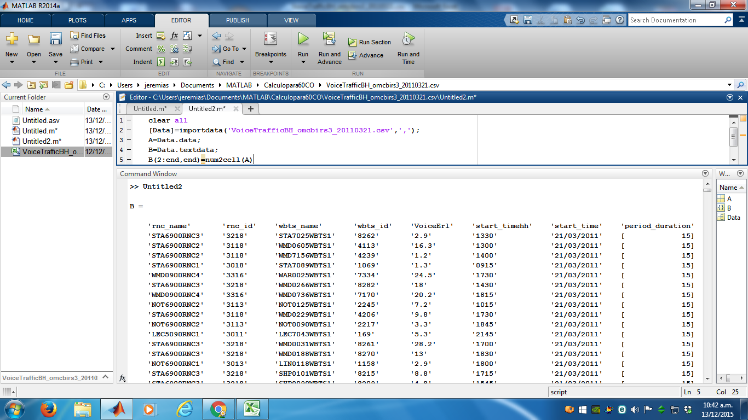Image resolution: width=748 pixels, height=420 pixels.
Task: Click the quick access Paste icon
Action: pos(567,20)
